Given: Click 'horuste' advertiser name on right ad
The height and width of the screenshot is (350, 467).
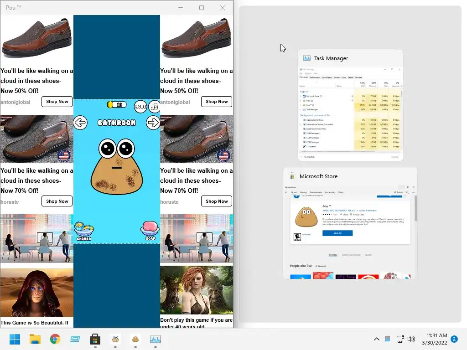Looking at the screenshot, I should coord(169,202).
